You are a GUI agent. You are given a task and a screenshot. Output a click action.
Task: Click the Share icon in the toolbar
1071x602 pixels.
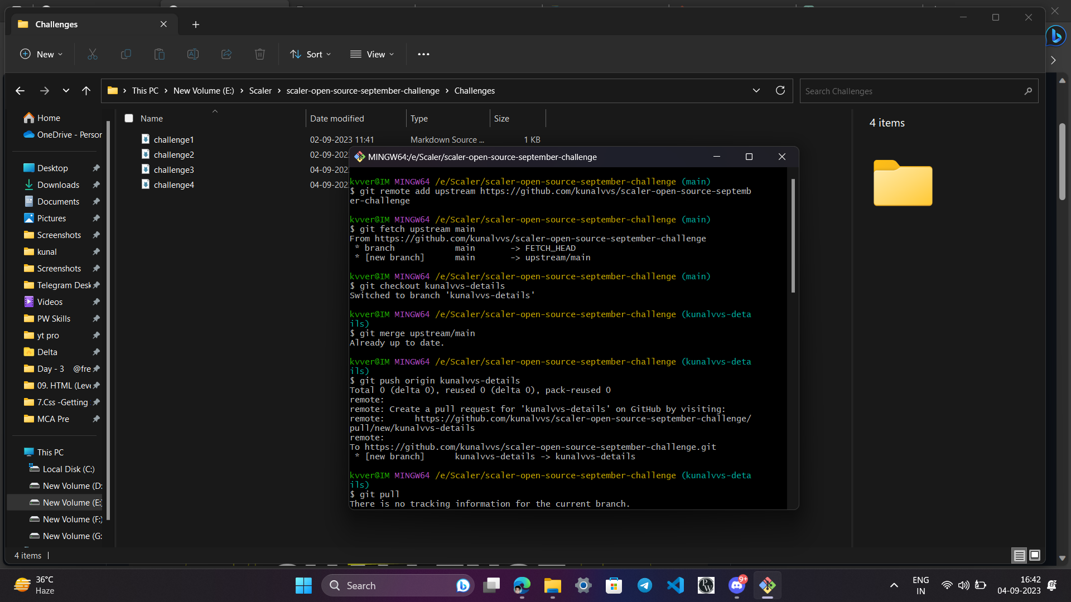[226, 54]
